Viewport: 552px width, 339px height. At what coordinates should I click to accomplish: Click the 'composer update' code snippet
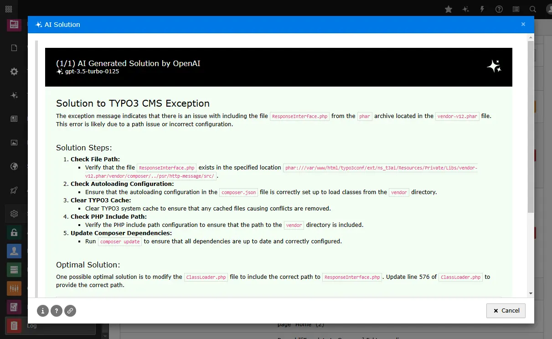120,241
